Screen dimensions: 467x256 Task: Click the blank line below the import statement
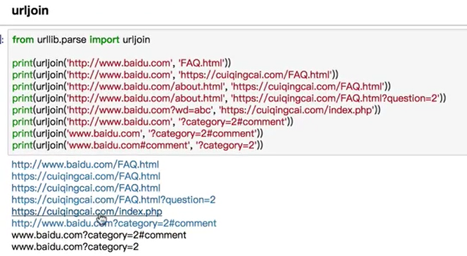coord(173,51)
